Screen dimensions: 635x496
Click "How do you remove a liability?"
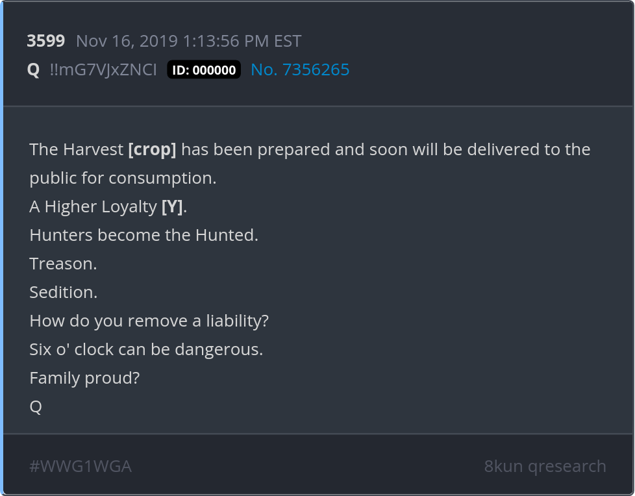pyautogui.click(x=149, y=321)
